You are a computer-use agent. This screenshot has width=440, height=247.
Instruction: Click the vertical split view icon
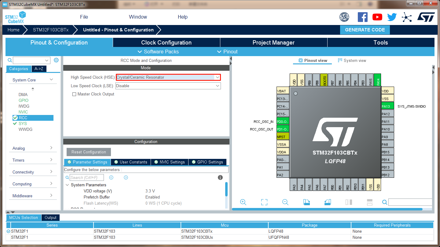[349, 202]
